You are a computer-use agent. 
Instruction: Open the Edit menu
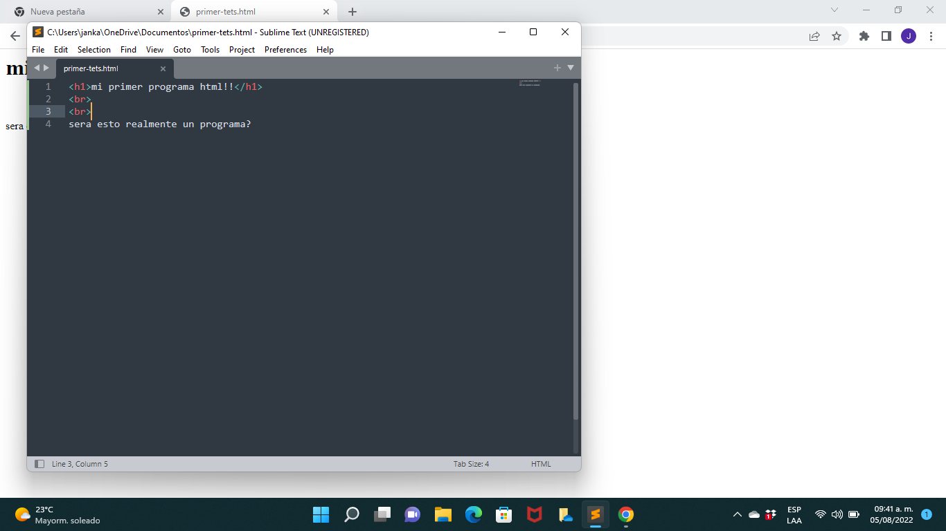pos(61,50)
